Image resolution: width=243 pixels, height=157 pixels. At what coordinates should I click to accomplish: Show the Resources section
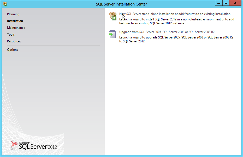[x=14, y=41]
